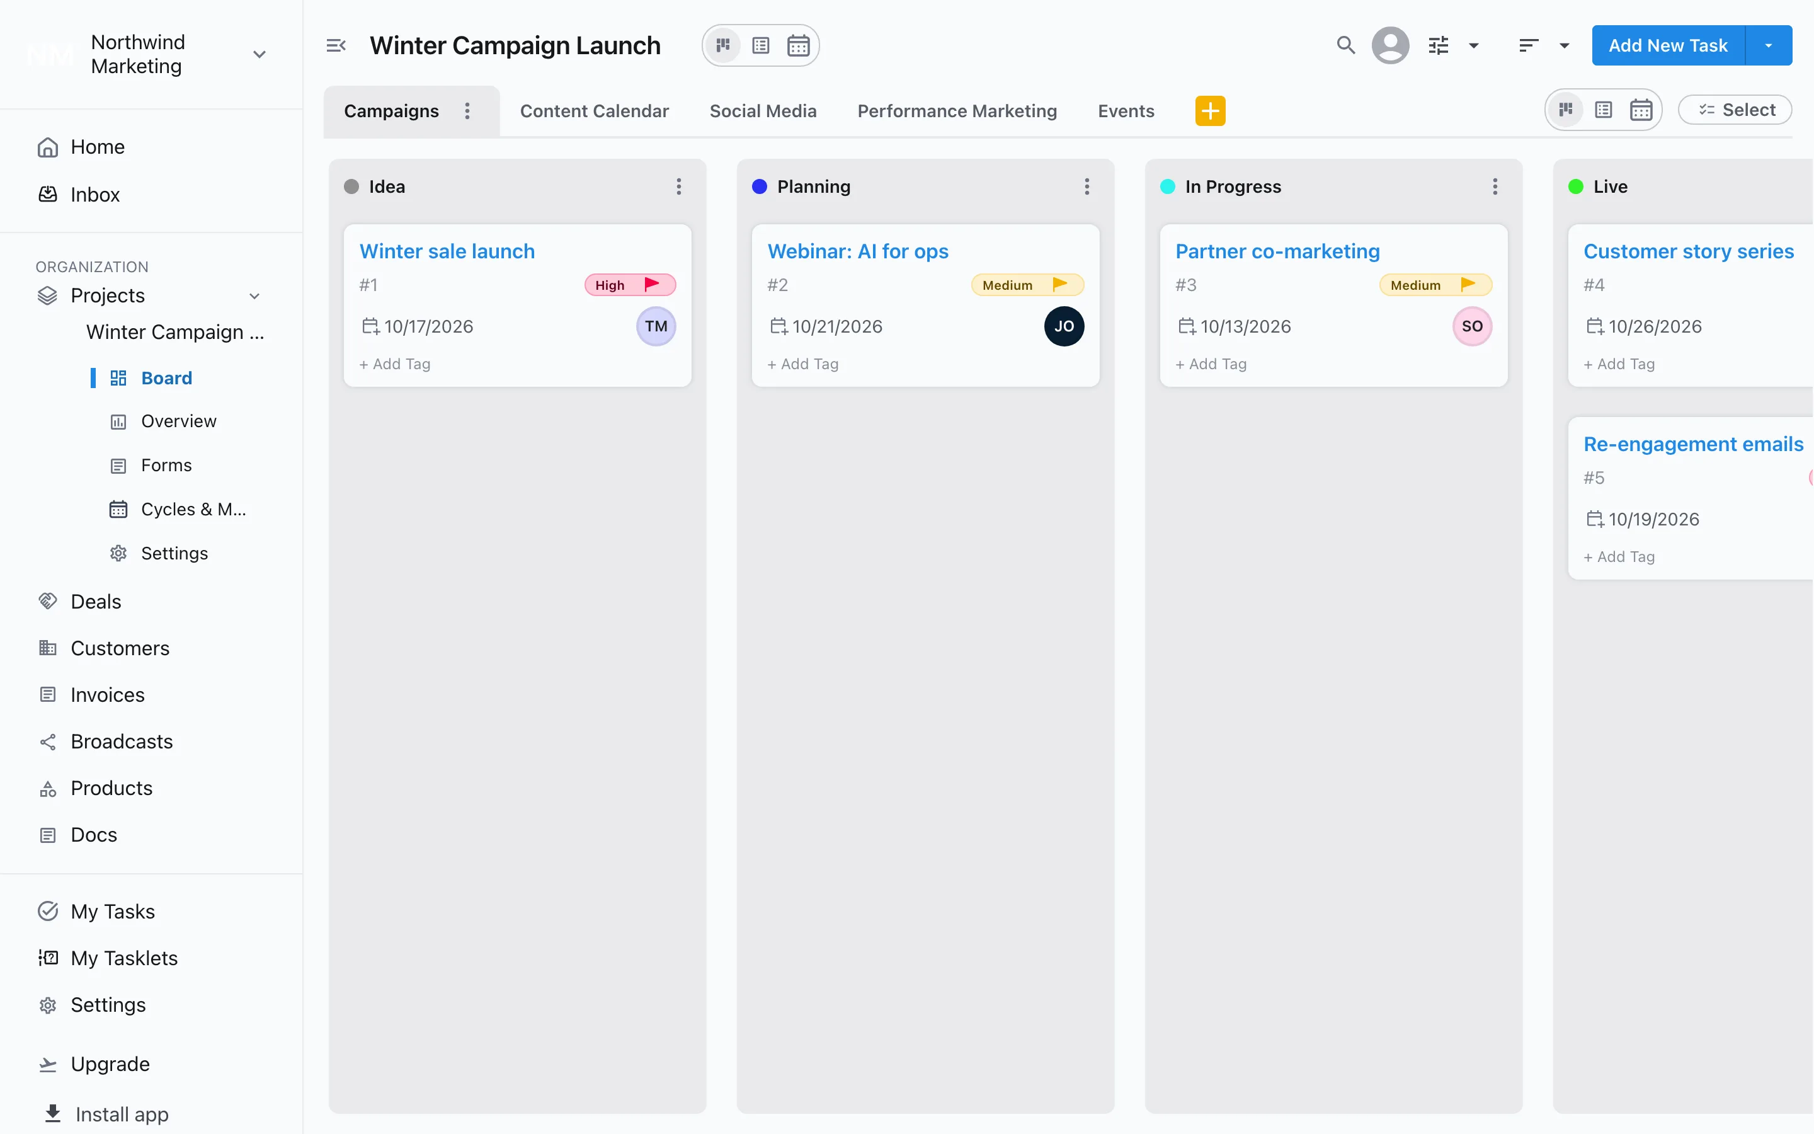Click the JO assignee avatar
The width and height of the screenshot is (1814, 1134).
click(x=1064, y=326)
